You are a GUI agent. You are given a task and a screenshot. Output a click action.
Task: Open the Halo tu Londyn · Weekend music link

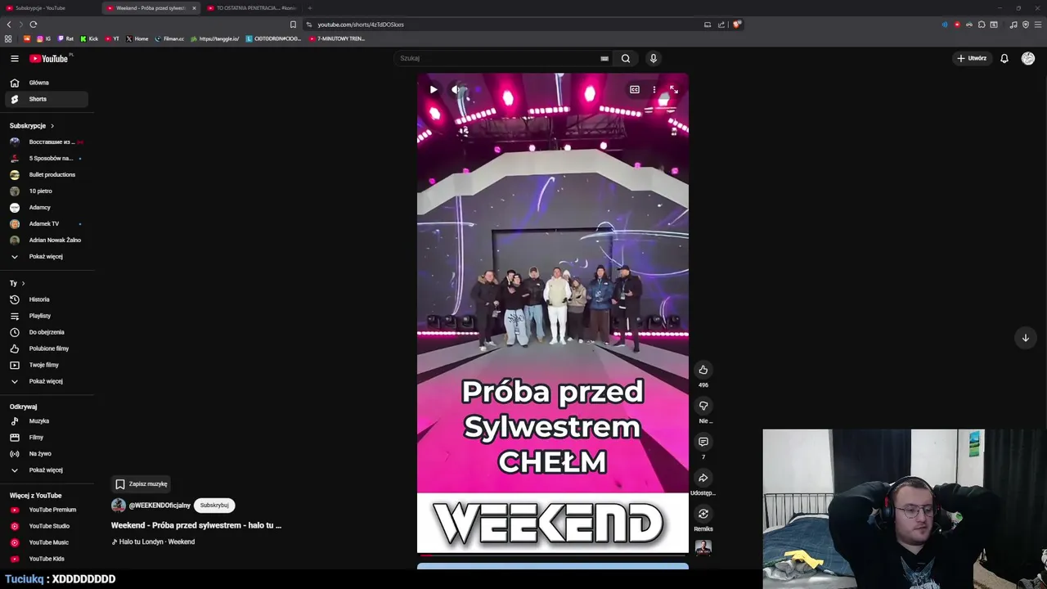point(153,542)
